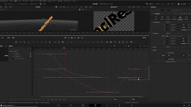191x107 pixels.
Task: Click Import Transform button
Action: [171, 62]
